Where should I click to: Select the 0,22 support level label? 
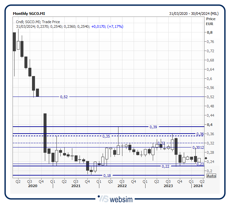pyautogui.click(x=165, y=166)
